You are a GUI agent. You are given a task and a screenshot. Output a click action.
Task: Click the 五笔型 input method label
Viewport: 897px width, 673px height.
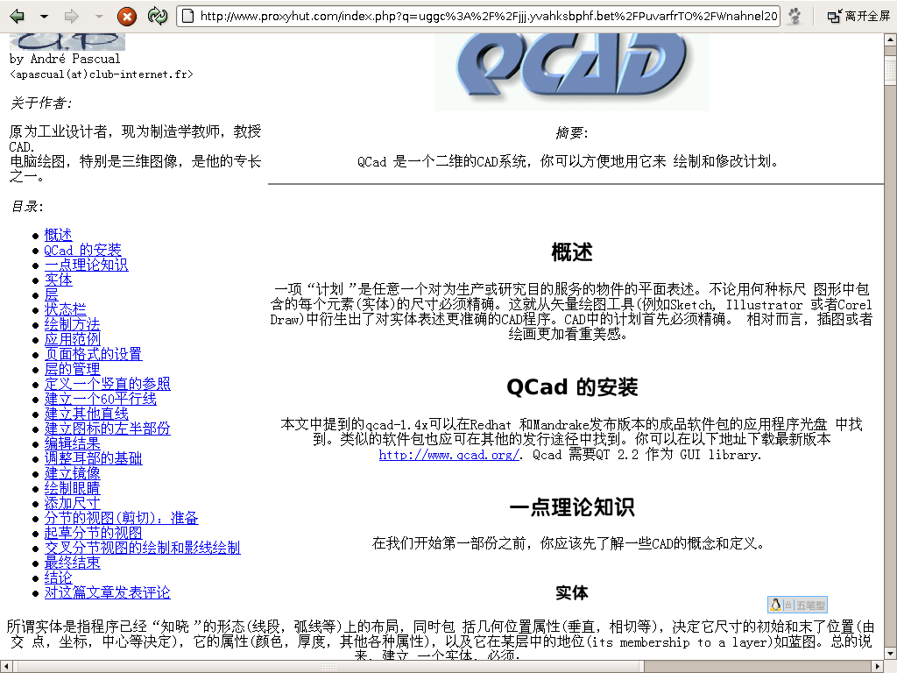coord(810,606)
